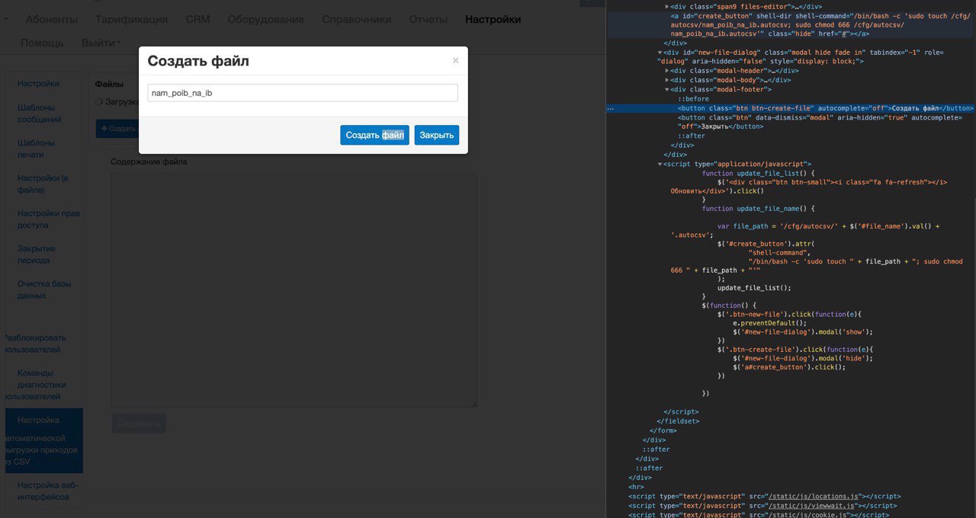Open the Настройки menu
Image resolution: width=976 pixels, height=518 pixels.
[493, 19]
